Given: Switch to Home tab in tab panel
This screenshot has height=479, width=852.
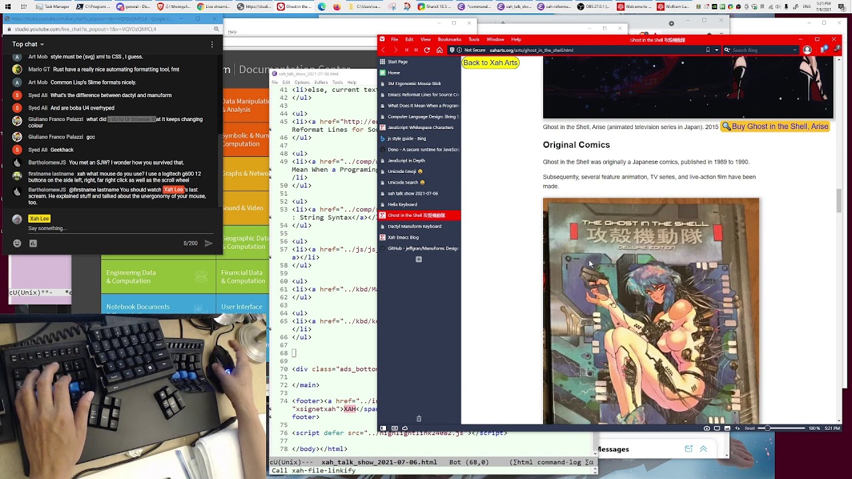Looking at the screenshot, I should point(419,73).
